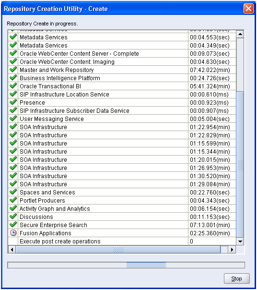Select the Business Intelligence Platform name
The image size is (257, 290).
tap(60, 78)
